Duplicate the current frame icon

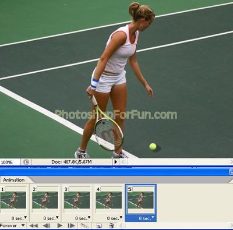(x=99, y=226)
